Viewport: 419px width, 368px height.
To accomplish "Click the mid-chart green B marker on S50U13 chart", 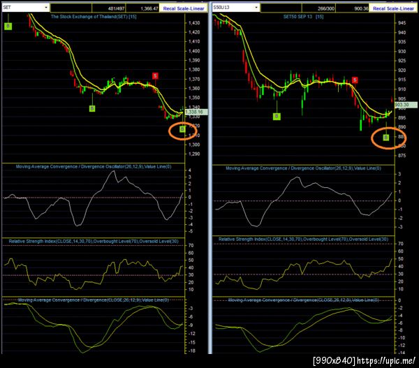I will pyautogui.click(x=277, y=116).
